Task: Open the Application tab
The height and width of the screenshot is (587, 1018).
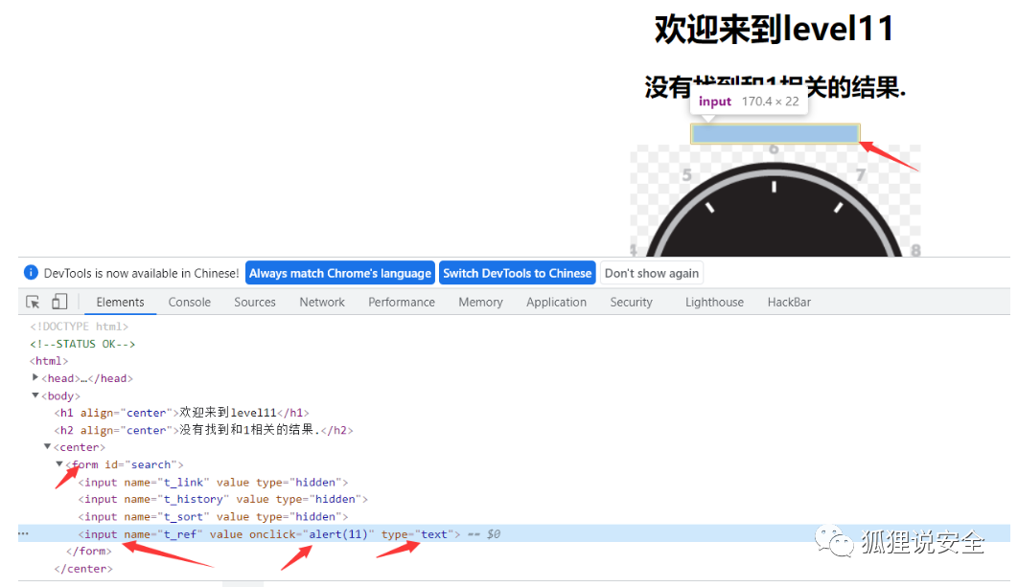Action: [556, 302]
